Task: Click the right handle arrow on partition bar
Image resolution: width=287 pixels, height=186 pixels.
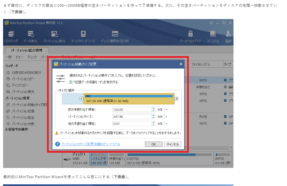Action: click(x=177, y=99)
